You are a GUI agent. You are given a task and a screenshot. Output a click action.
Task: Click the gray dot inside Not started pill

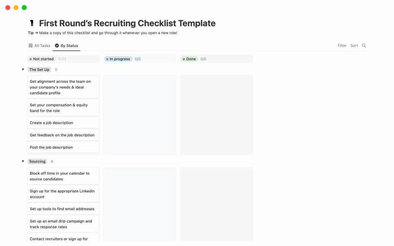30,59
